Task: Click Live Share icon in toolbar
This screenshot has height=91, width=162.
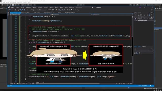Action: click(152, 10)
